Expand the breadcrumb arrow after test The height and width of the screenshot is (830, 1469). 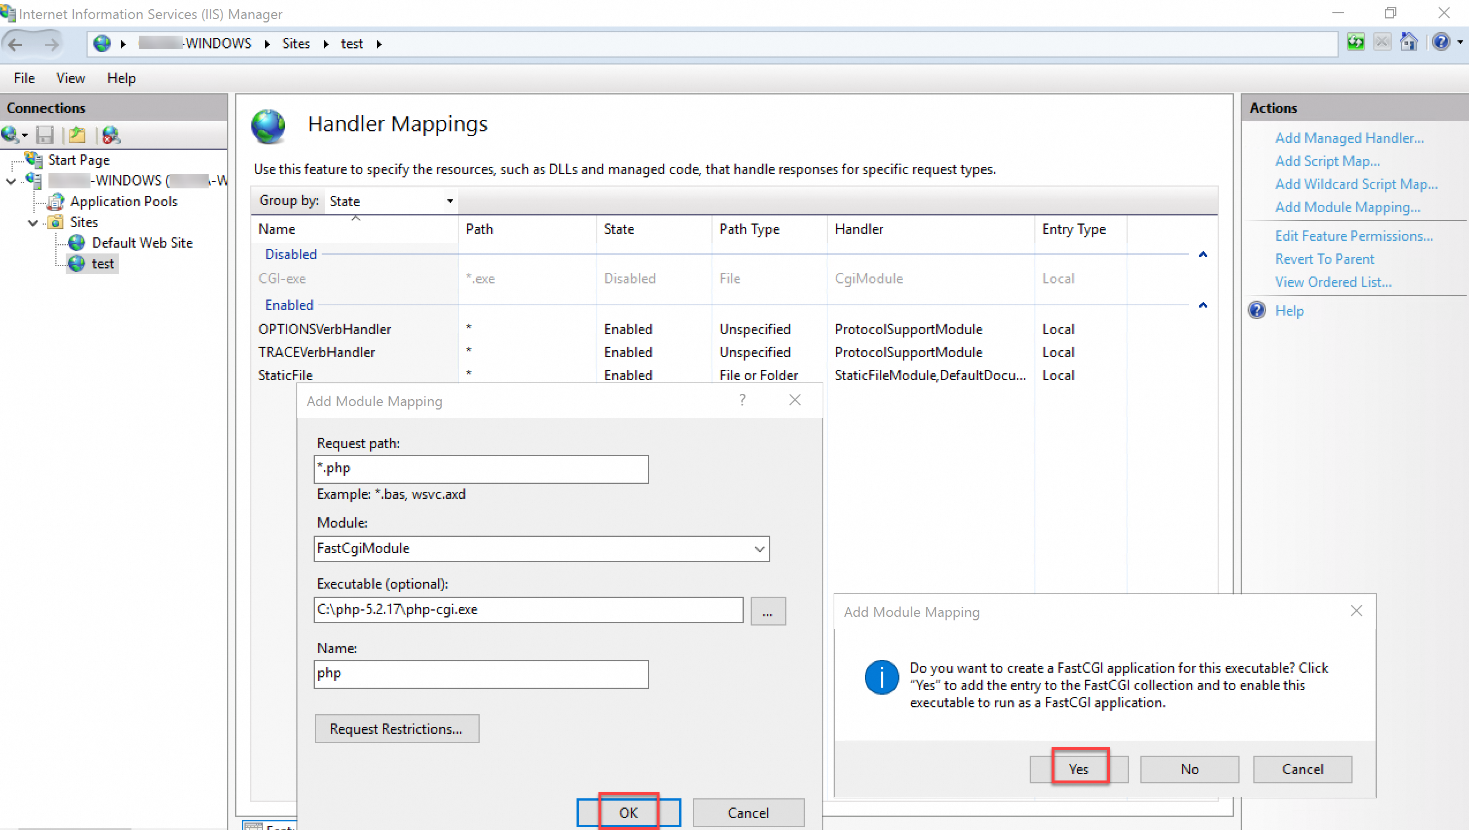(379, 44)
